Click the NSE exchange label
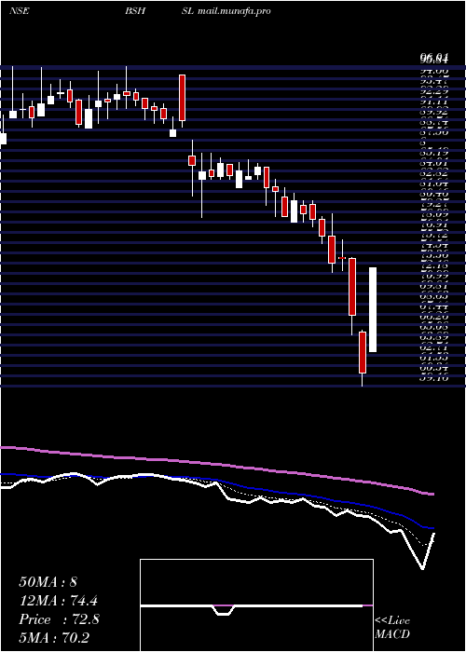 pos(19,11)
